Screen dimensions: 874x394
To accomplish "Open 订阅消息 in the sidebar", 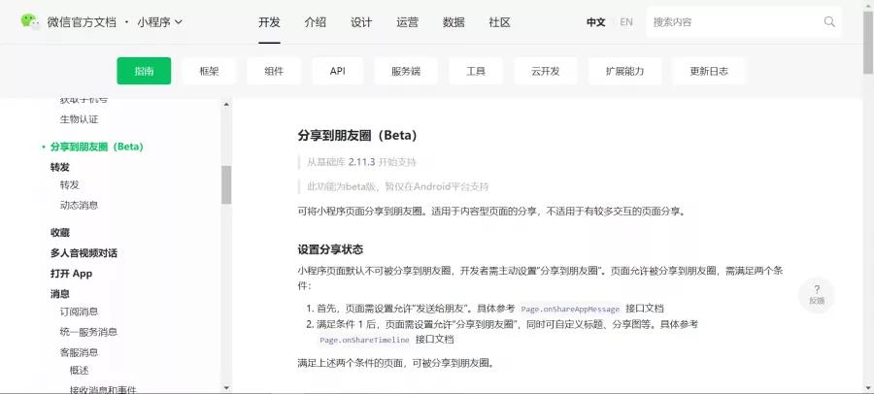I will point(79,312).
